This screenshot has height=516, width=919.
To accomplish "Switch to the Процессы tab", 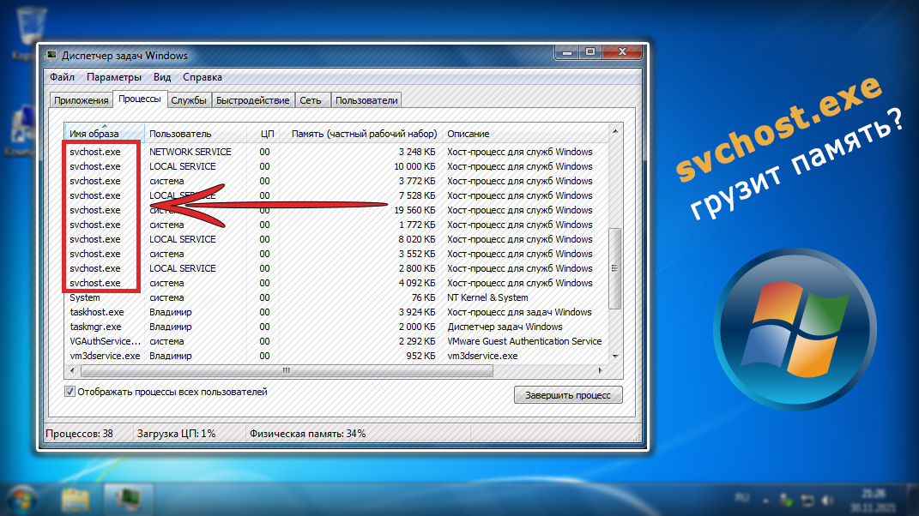I will tap(140, 99).
